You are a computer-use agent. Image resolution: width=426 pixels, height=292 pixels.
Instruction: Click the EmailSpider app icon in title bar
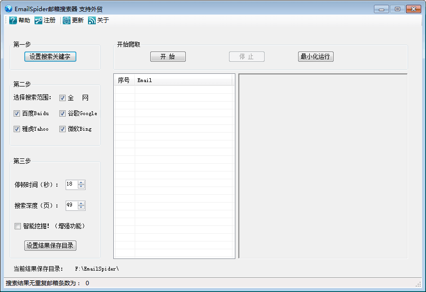click(8, 9)
